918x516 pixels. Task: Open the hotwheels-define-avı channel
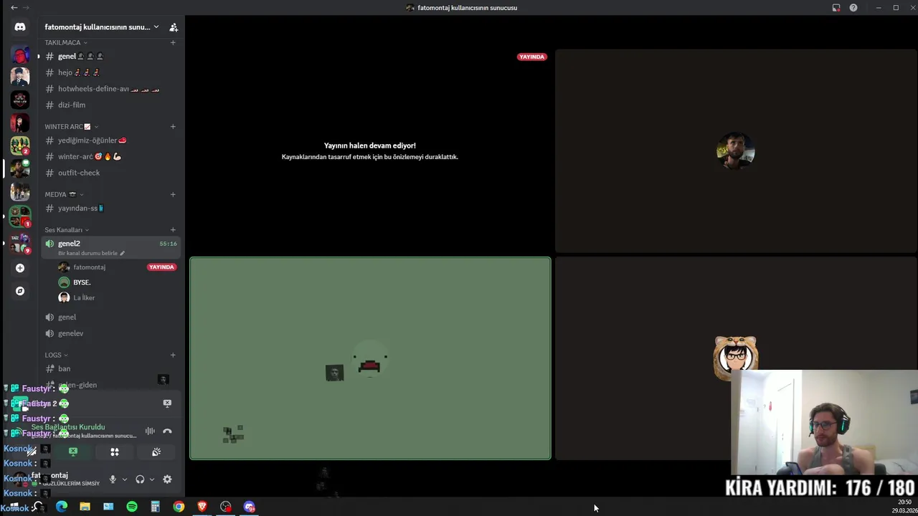(x=110, y=89)
